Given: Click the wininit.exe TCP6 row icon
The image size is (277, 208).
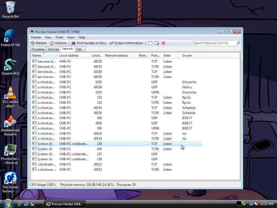Looking at the screenshot, I should point(34,169).
